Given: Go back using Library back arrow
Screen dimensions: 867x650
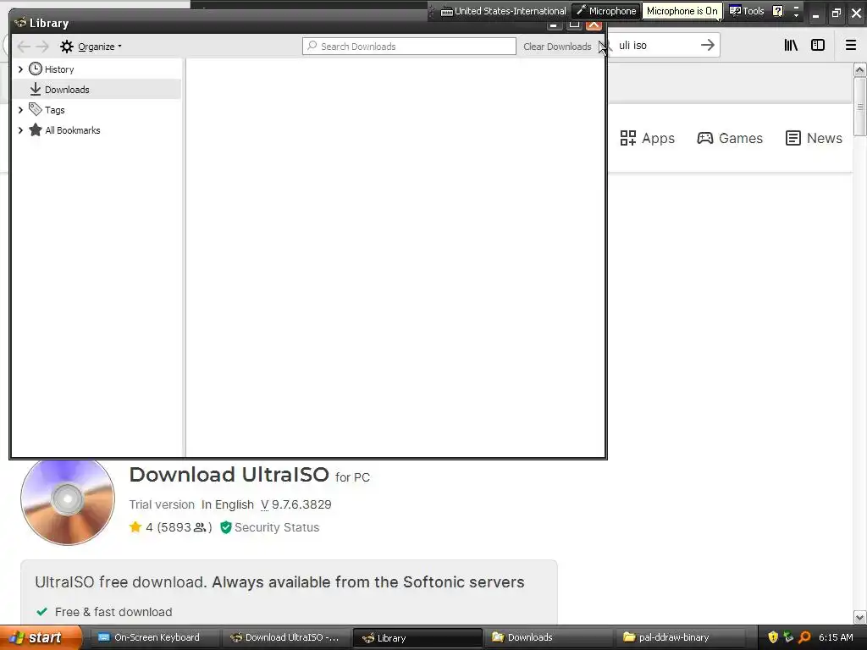Looking at the screenshot, I should (x=23, y=47).
